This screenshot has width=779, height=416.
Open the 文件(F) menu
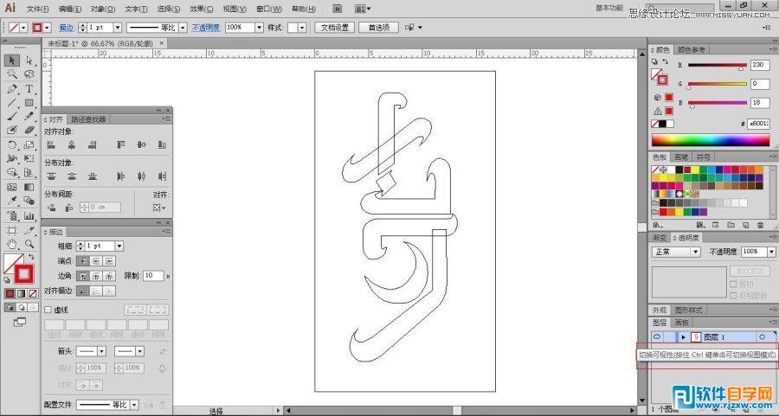37,9
